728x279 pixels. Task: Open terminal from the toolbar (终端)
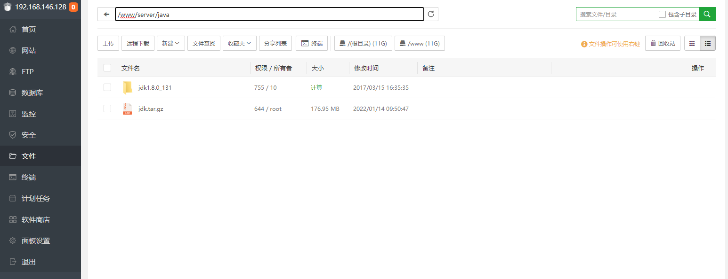point(312,43)
